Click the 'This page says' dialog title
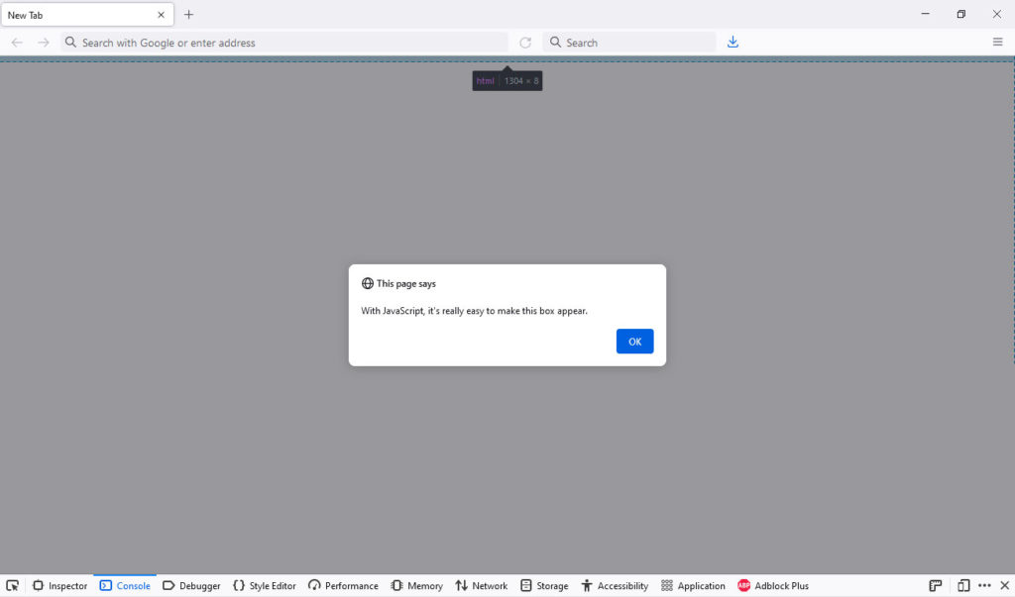 [405, 283]
